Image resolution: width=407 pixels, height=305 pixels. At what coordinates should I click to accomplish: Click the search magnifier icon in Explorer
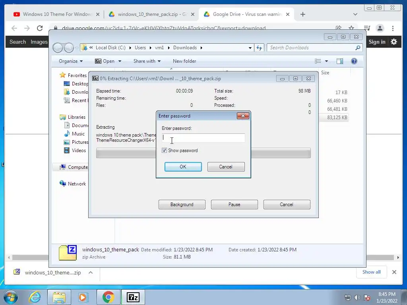pos(358,48)
